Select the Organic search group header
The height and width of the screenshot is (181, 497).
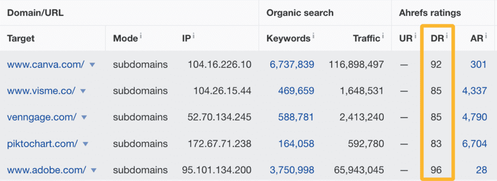[300, 13]
